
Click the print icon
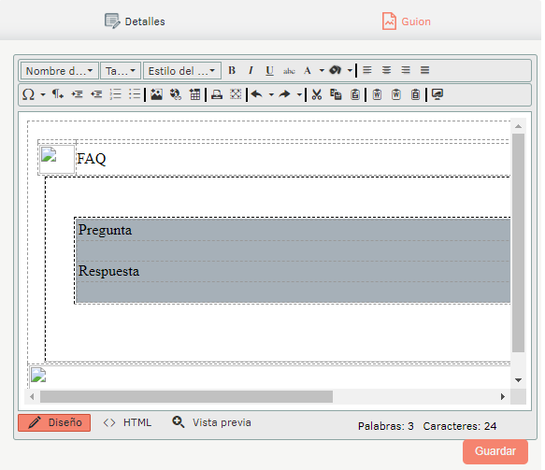(x=217, y=94)
